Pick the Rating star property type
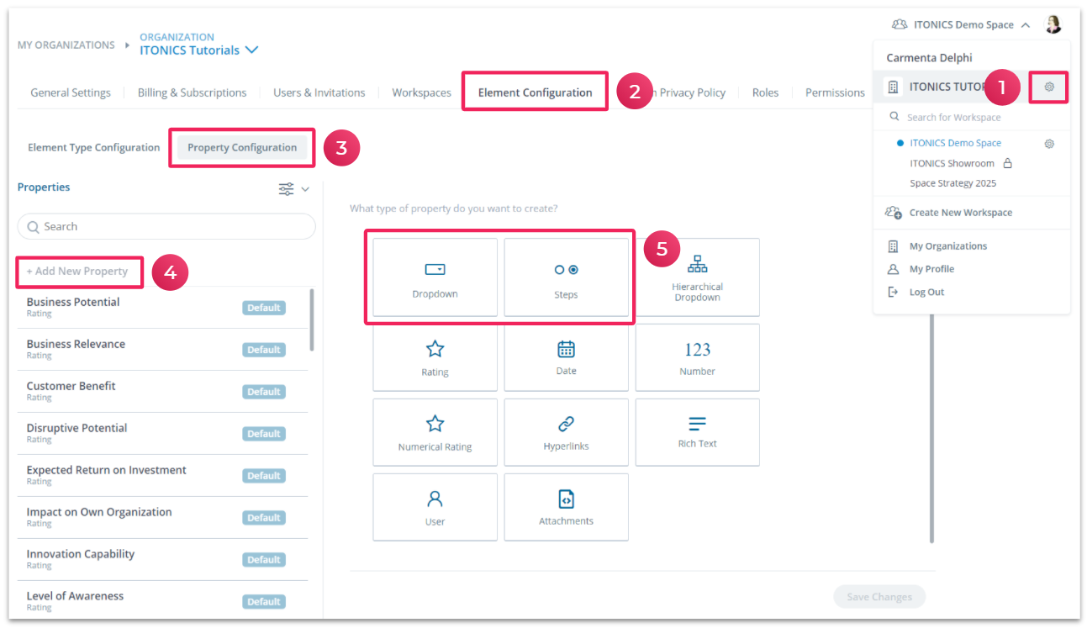Screen dimensions: 1087x628 435,357
